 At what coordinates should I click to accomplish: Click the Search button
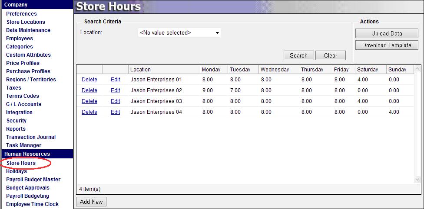298,55
